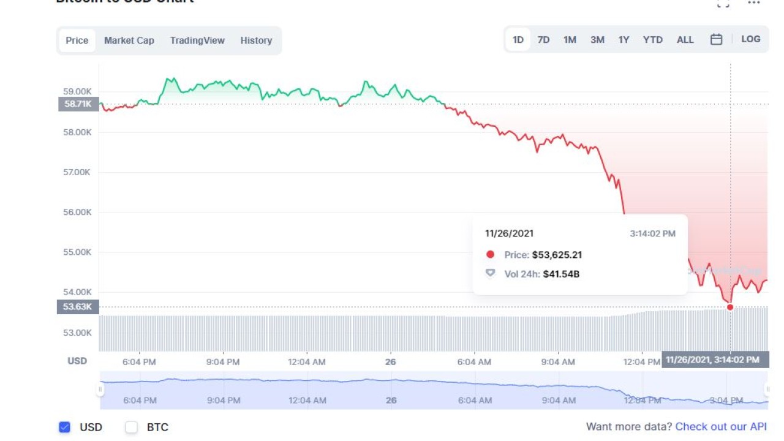Screen dimensions: 784x441
Task: Click the right handle of range navigator
Action: 767,390
